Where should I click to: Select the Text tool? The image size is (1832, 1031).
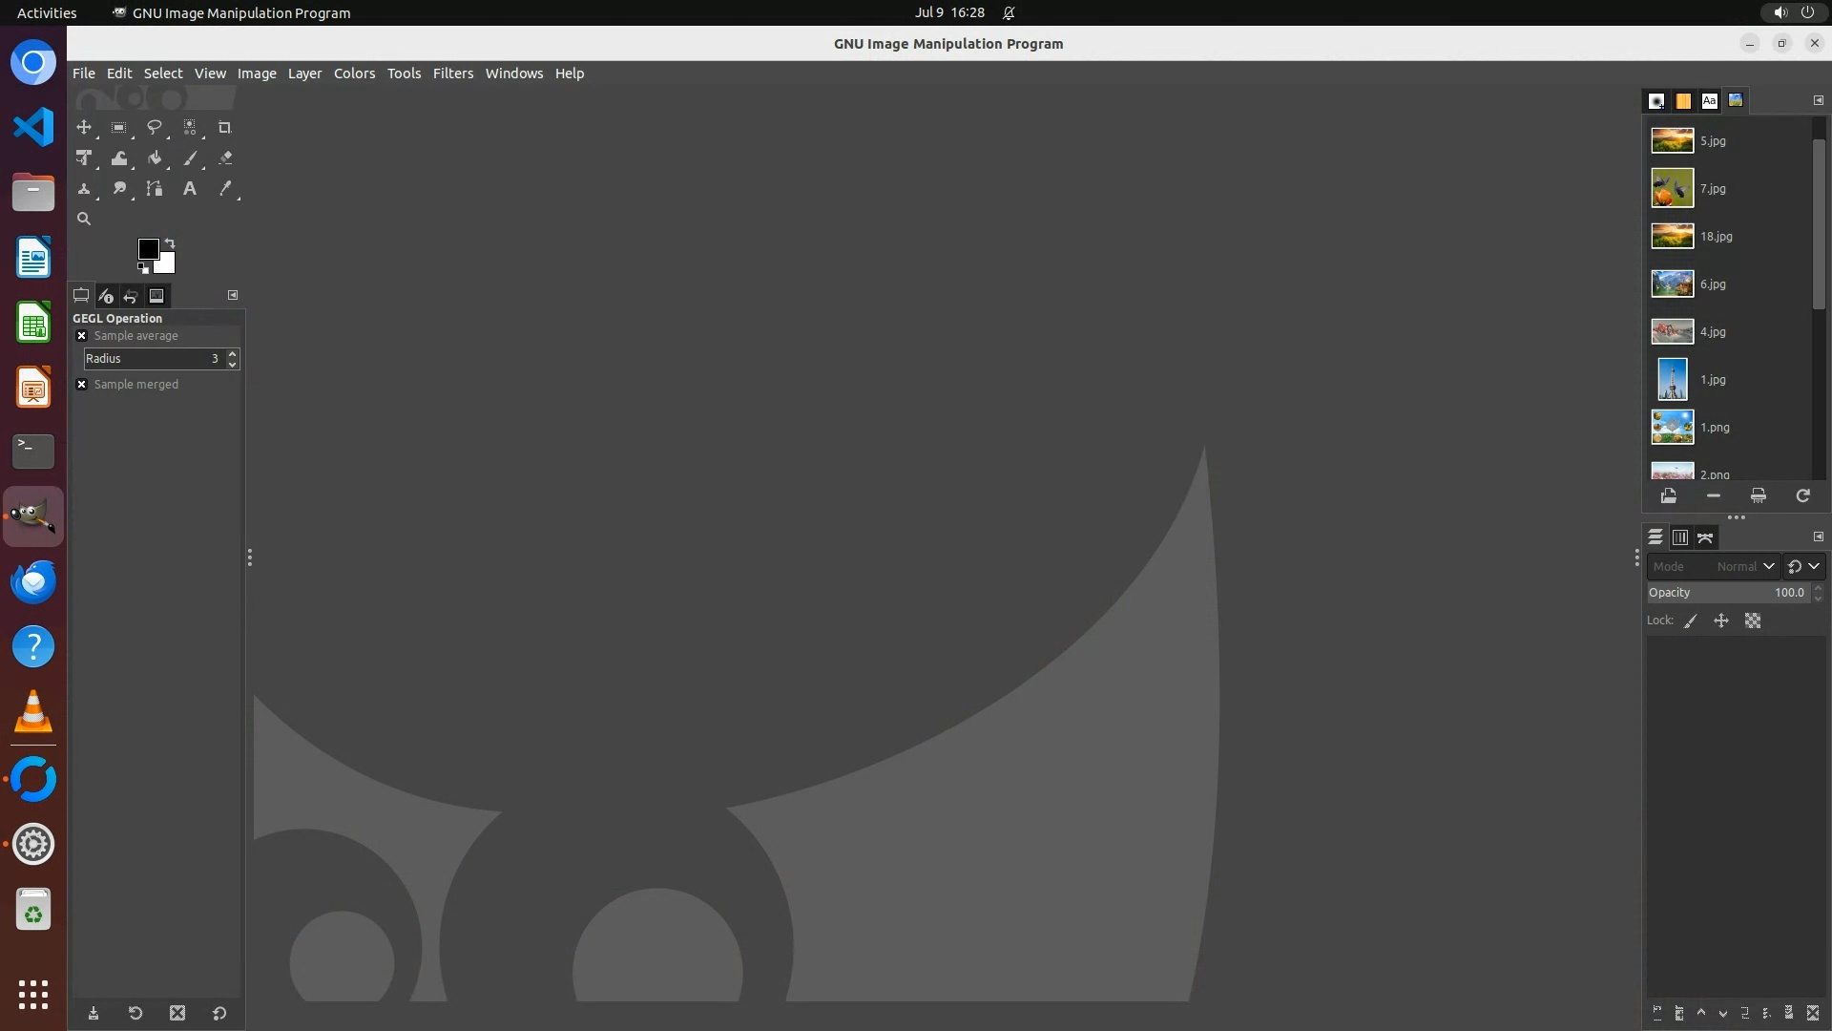[x=190, y=189]
